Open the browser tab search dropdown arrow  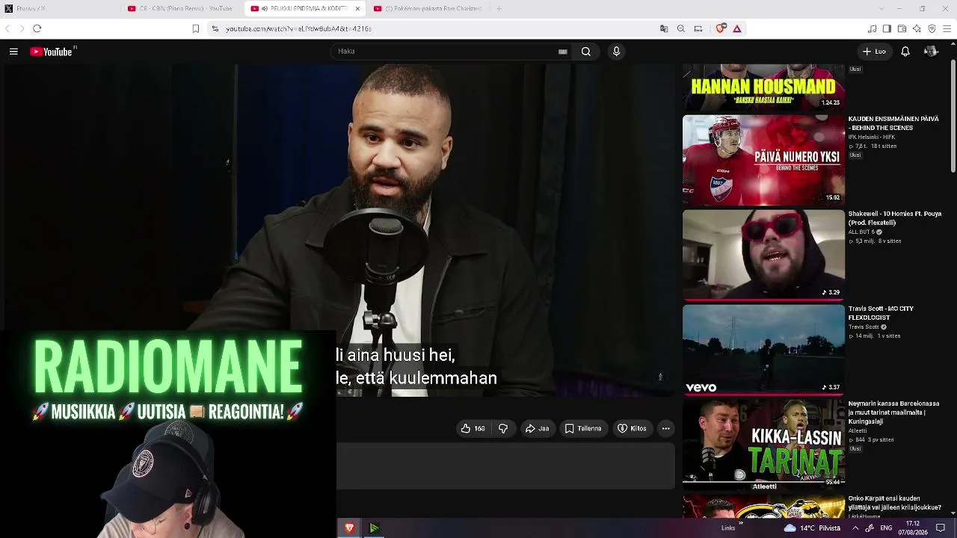pos(881,9)
